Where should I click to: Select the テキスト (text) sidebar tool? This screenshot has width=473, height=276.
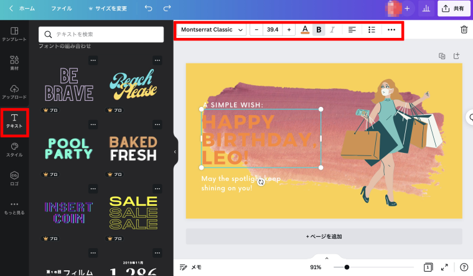[x=14, y=121]
